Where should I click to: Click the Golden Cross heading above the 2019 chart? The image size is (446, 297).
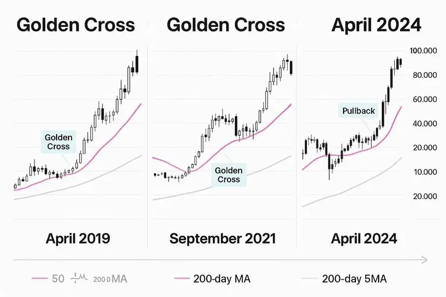coord(74,25)
